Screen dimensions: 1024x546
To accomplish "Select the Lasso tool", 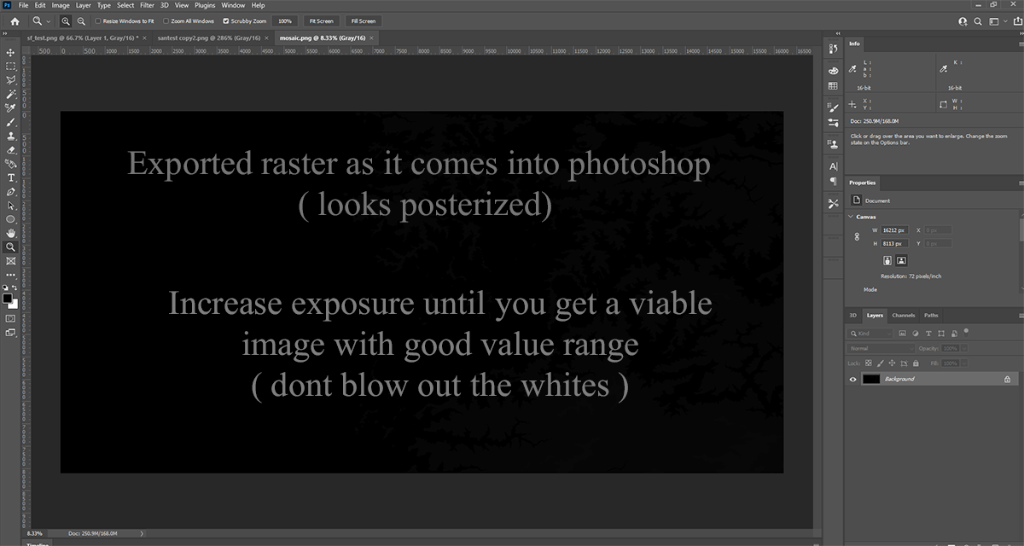I will [11, 79].
